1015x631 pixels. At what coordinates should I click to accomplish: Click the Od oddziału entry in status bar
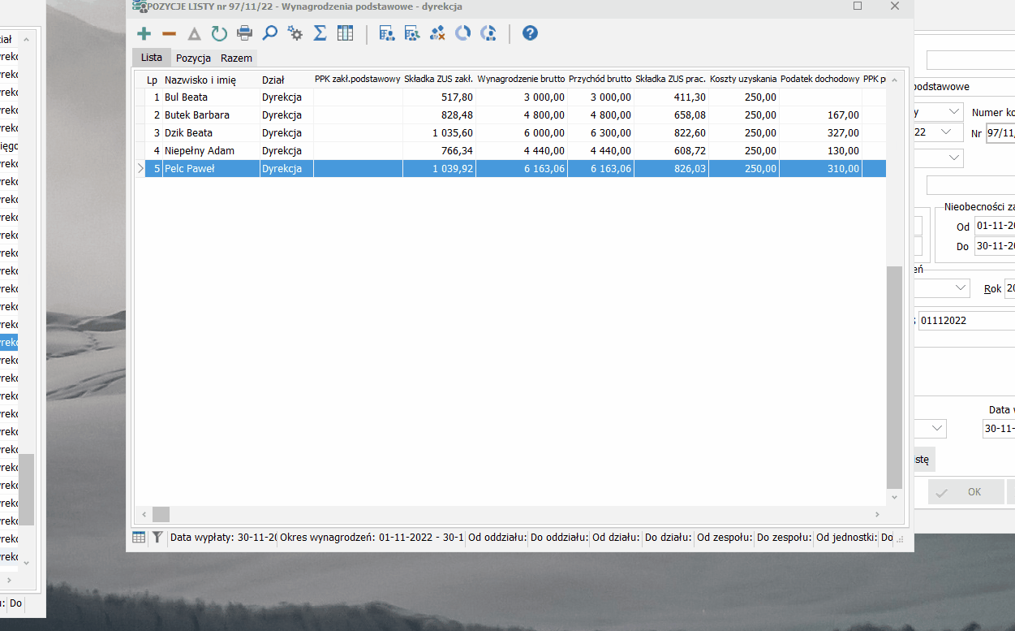click(497, 538)
